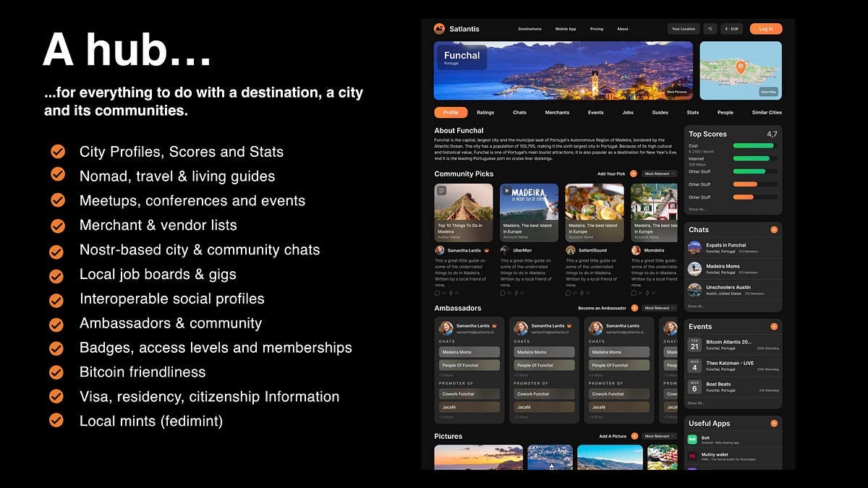This screenshot has height=488, width=868.
Task: Expand Show All in Chats panel
Action: coord(696,307)
